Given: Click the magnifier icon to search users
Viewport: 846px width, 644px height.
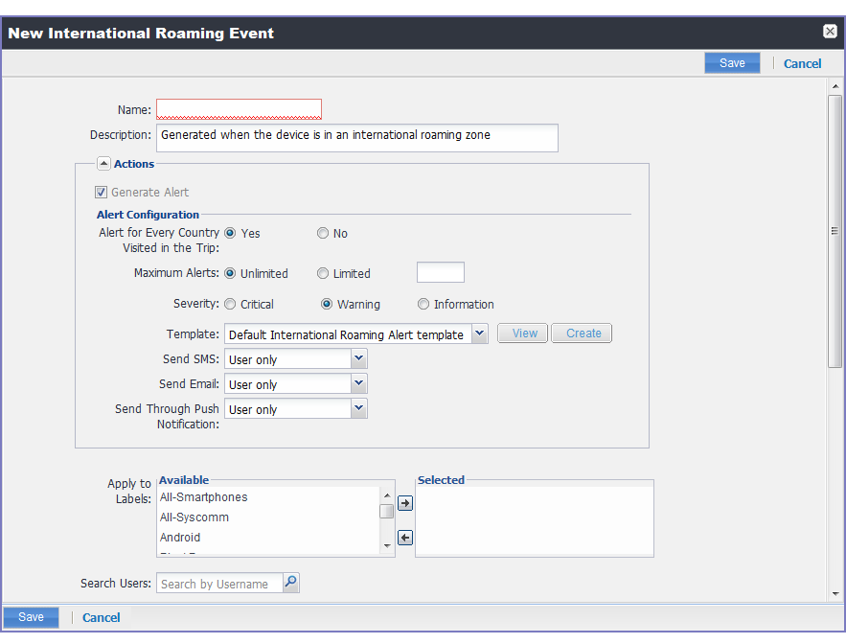Looking at the screenshot, I should [290, 582].
